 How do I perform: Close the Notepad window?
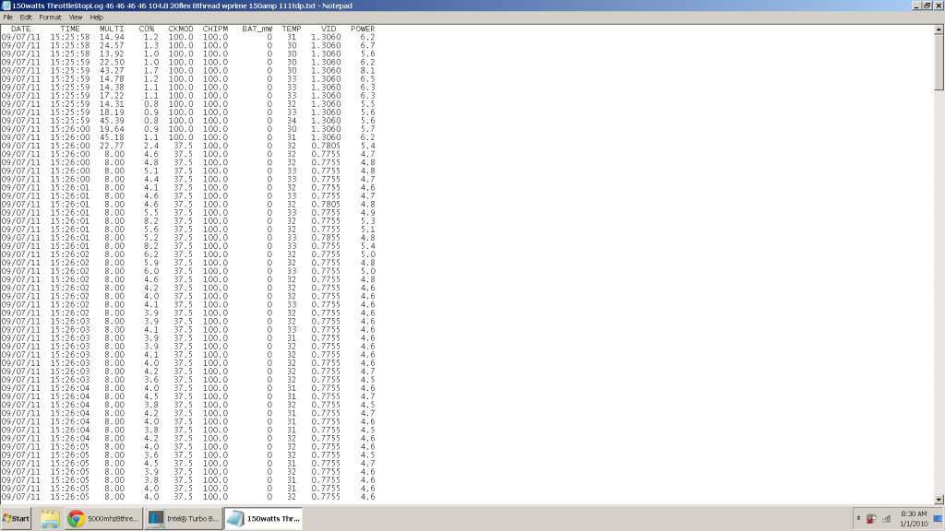(939, 6)
